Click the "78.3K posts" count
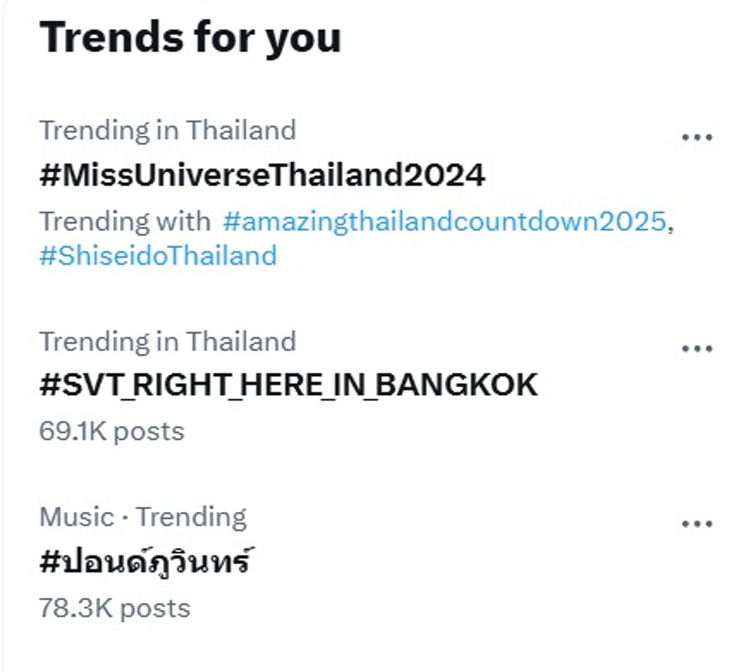The image size is (737, 672). [115, 608]
